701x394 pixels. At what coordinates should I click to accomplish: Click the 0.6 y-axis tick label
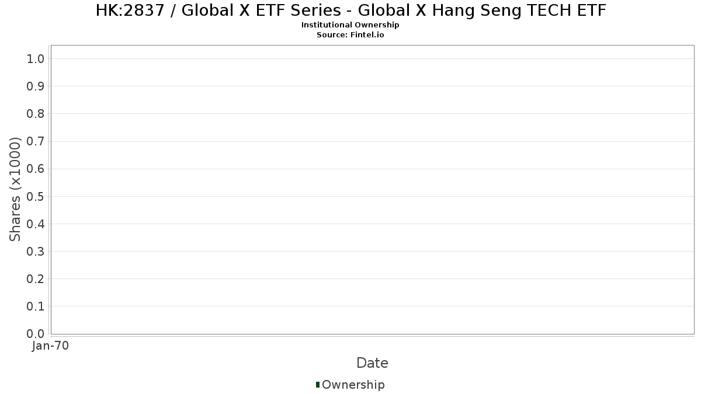click(x=36, y=169)
